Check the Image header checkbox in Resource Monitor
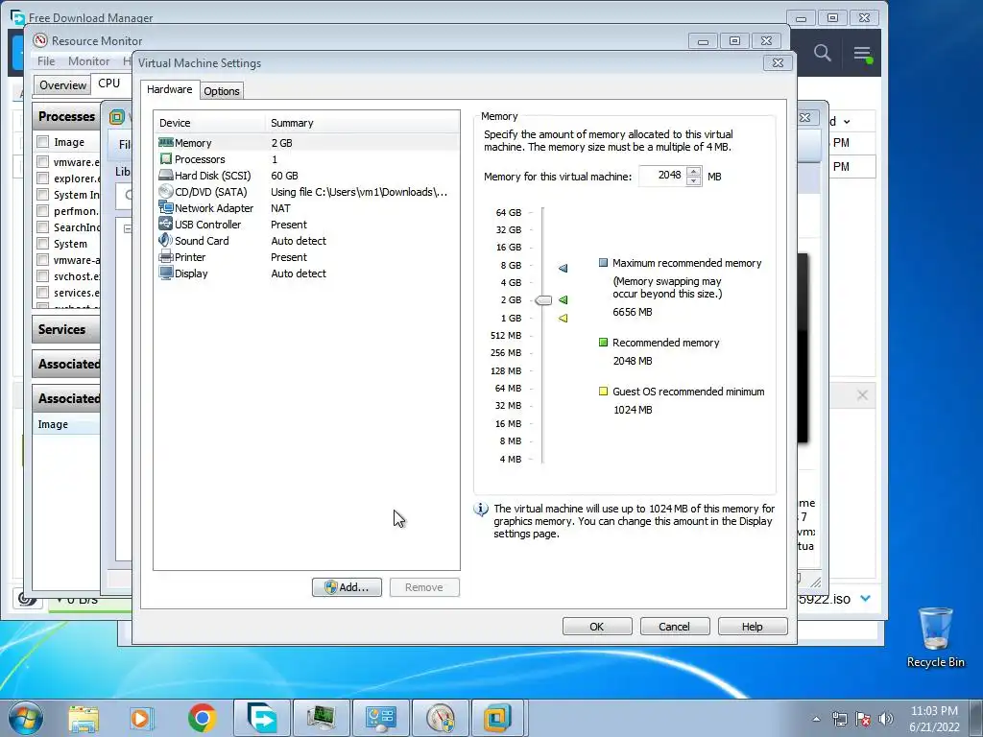Viewport: 983px width, 737px height. 42,142
